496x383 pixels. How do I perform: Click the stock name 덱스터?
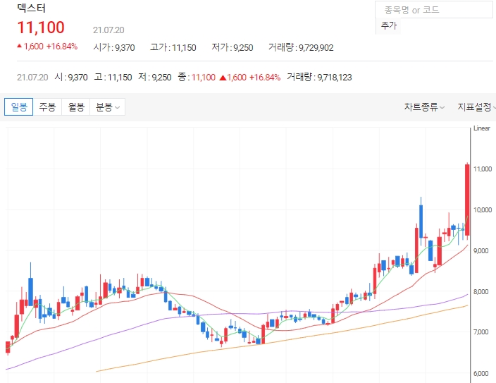pyautogui.click(x=32, y=8)
